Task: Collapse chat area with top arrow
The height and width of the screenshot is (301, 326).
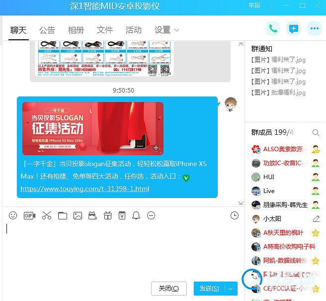Action: tap(241, 44)
